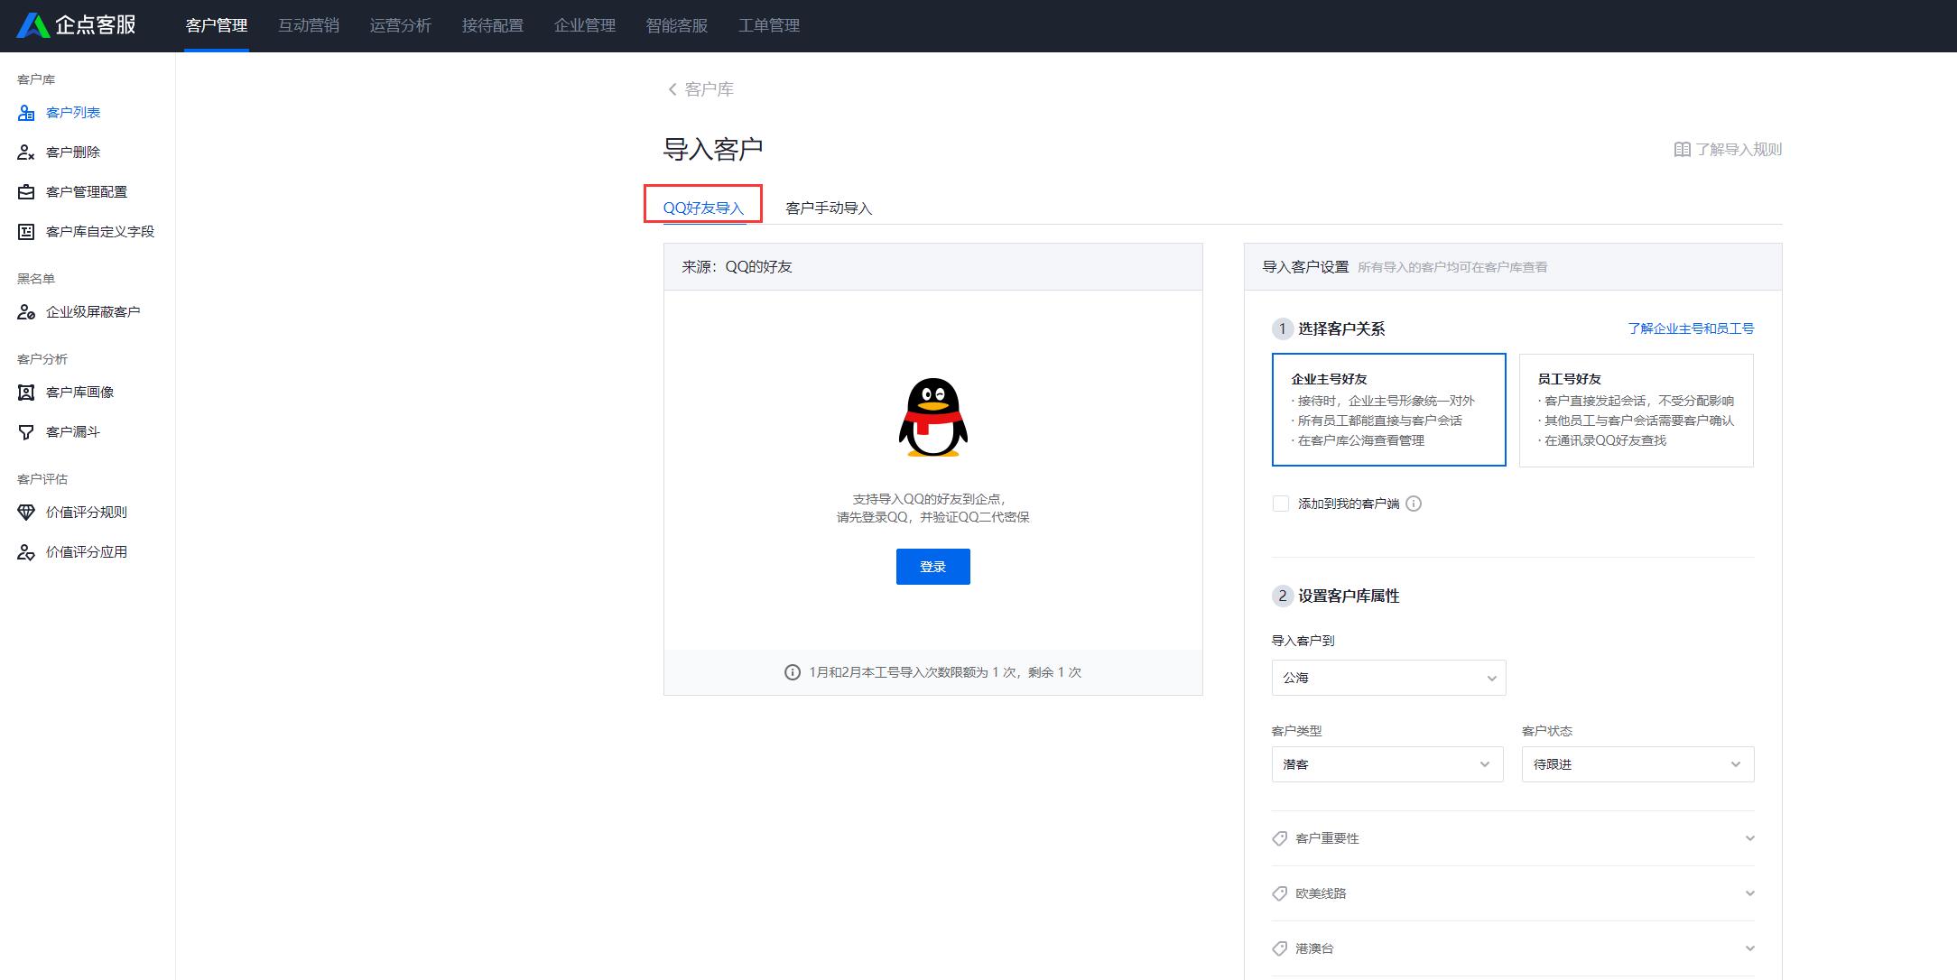1957x980 pixels.
Task: View the 客户库画像 analysis
Action: point(81,392)
